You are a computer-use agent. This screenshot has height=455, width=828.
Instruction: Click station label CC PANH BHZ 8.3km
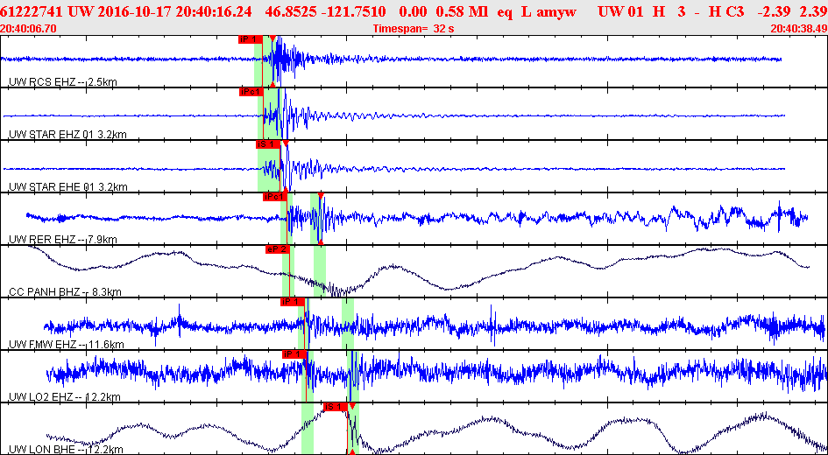pyautogui.click(x=66, y=291)
